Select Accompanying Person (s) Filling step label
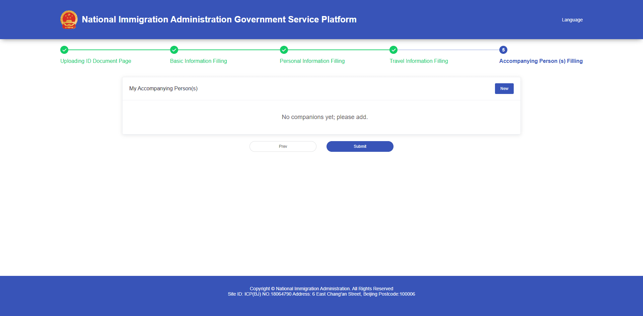Screen dimensions: 643x316 [x=541, y=61]
